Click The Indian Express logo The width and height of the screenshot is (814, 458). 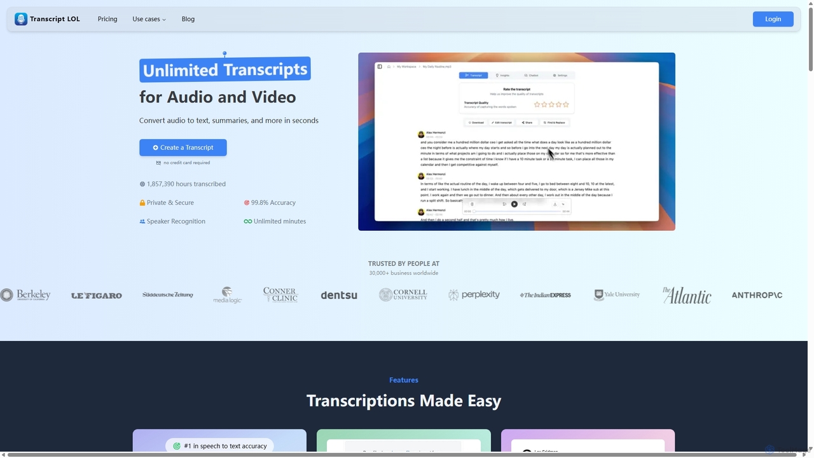coord(545,295)
